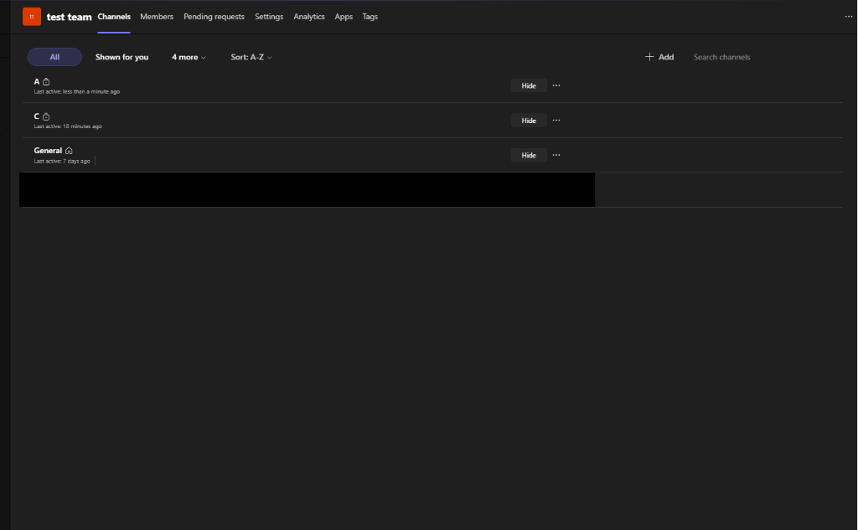Screen dimensions: 858x530
Task: Click the orange test team avatar icon
Action: click(x=32, y=17)
